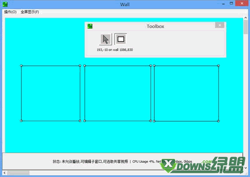Click the vertical scrollbar up arrow
This screenshot has height=177, width=250.
pos(245,18)
